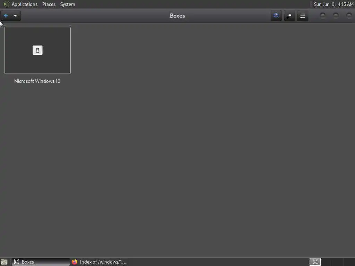355x266 pixels.
Task: Open the search icon in Boxes header
Action: 276,16
